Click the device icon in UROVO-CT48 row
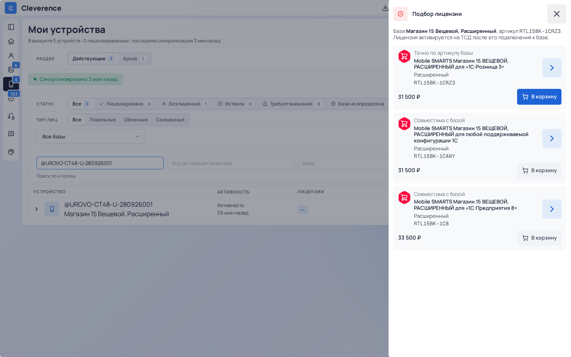The image size is (571, 357). (52, 209)
